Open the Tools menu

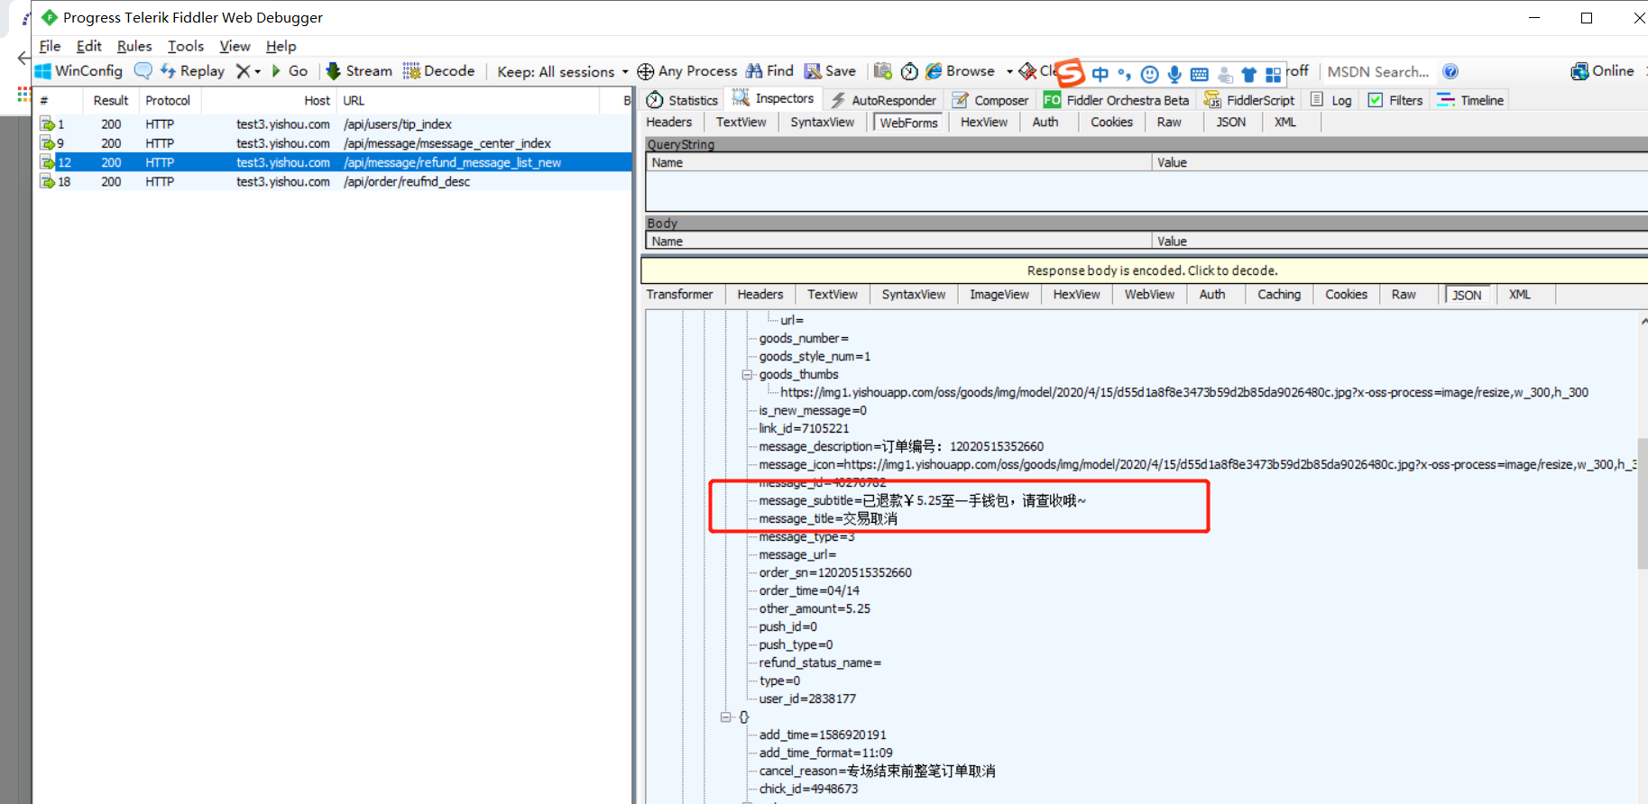(186, 46)
